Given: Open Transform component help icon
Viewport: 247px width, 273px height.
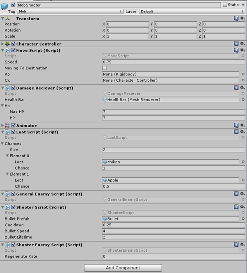Looking at the screenshot, I should (x=236, y=18).
